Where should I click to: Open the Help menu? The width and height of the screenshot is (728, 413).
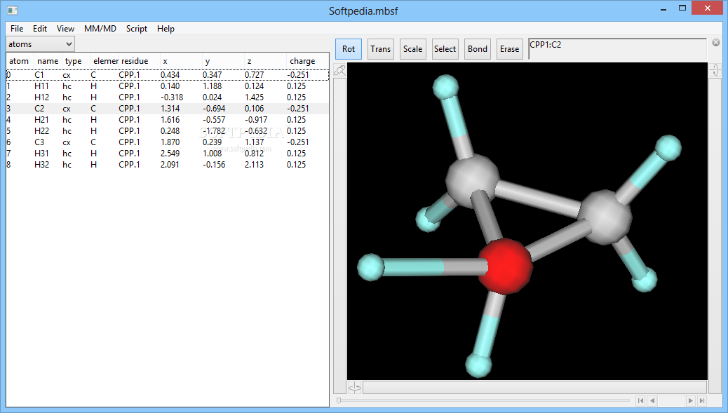(x=166, y=28)
